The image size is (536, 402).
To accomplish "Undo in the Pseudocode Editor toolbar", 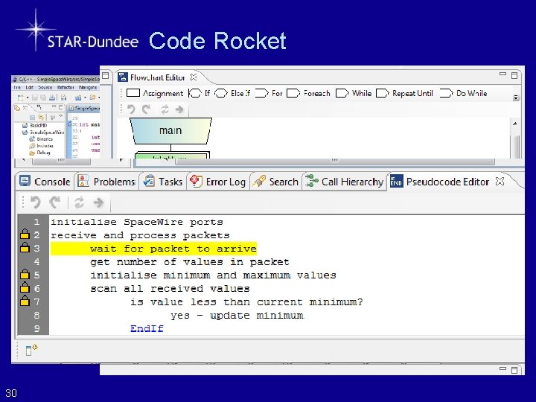I will (36, 202).
